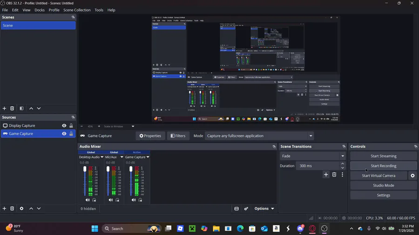
Task: Click the Duration 300 ms field
Action: click(x=318, y=166)
